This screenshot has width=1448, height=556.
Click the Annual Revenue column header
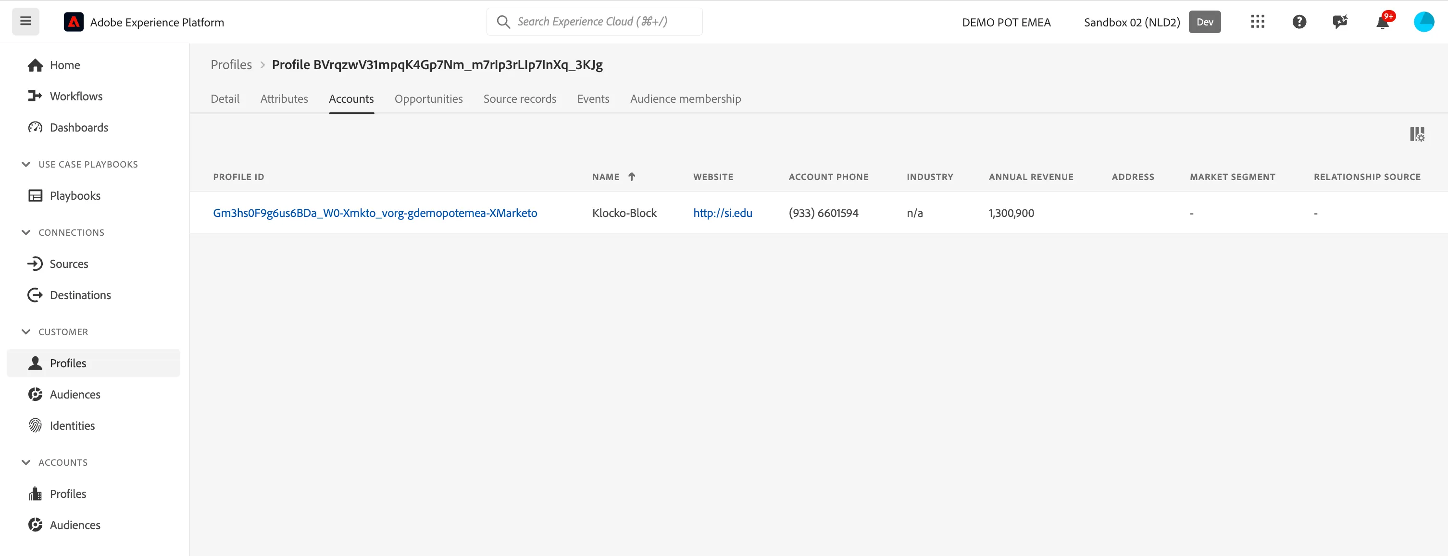coord(1031,177)
